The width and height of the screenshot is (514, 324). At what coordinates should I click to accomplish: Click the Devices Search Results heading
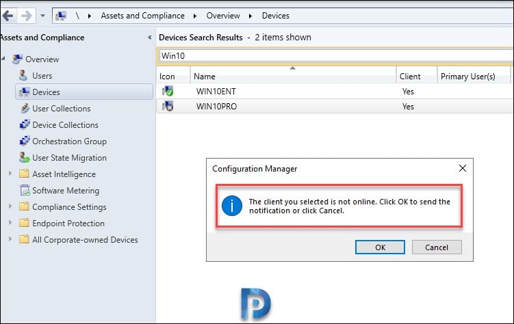coord(201,38)
